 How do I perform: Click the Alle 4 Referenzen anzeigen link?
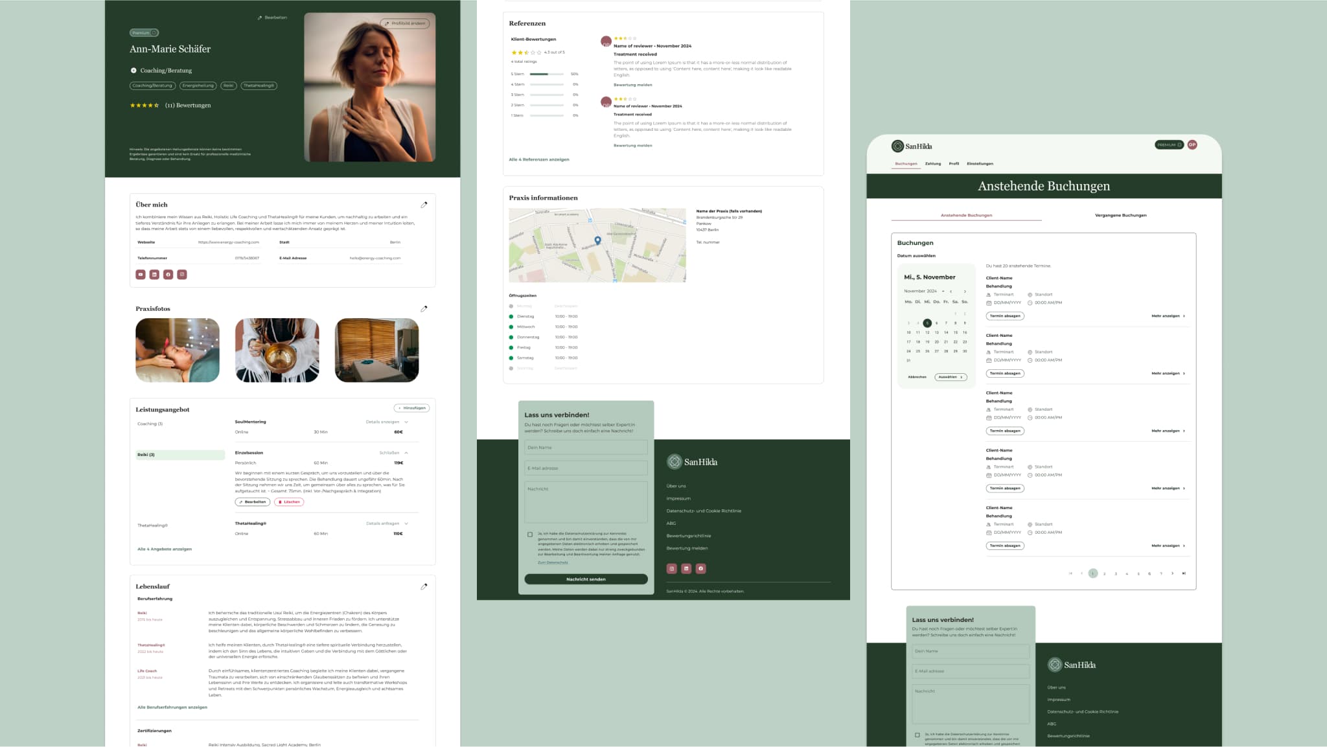coord(538,159)
